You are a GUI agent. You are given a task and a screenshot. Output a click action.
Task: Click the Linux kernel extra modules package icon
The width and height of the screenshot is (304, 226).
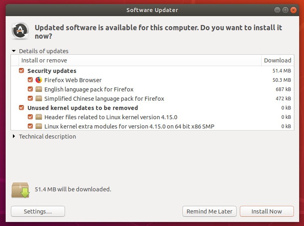[39, 126]
